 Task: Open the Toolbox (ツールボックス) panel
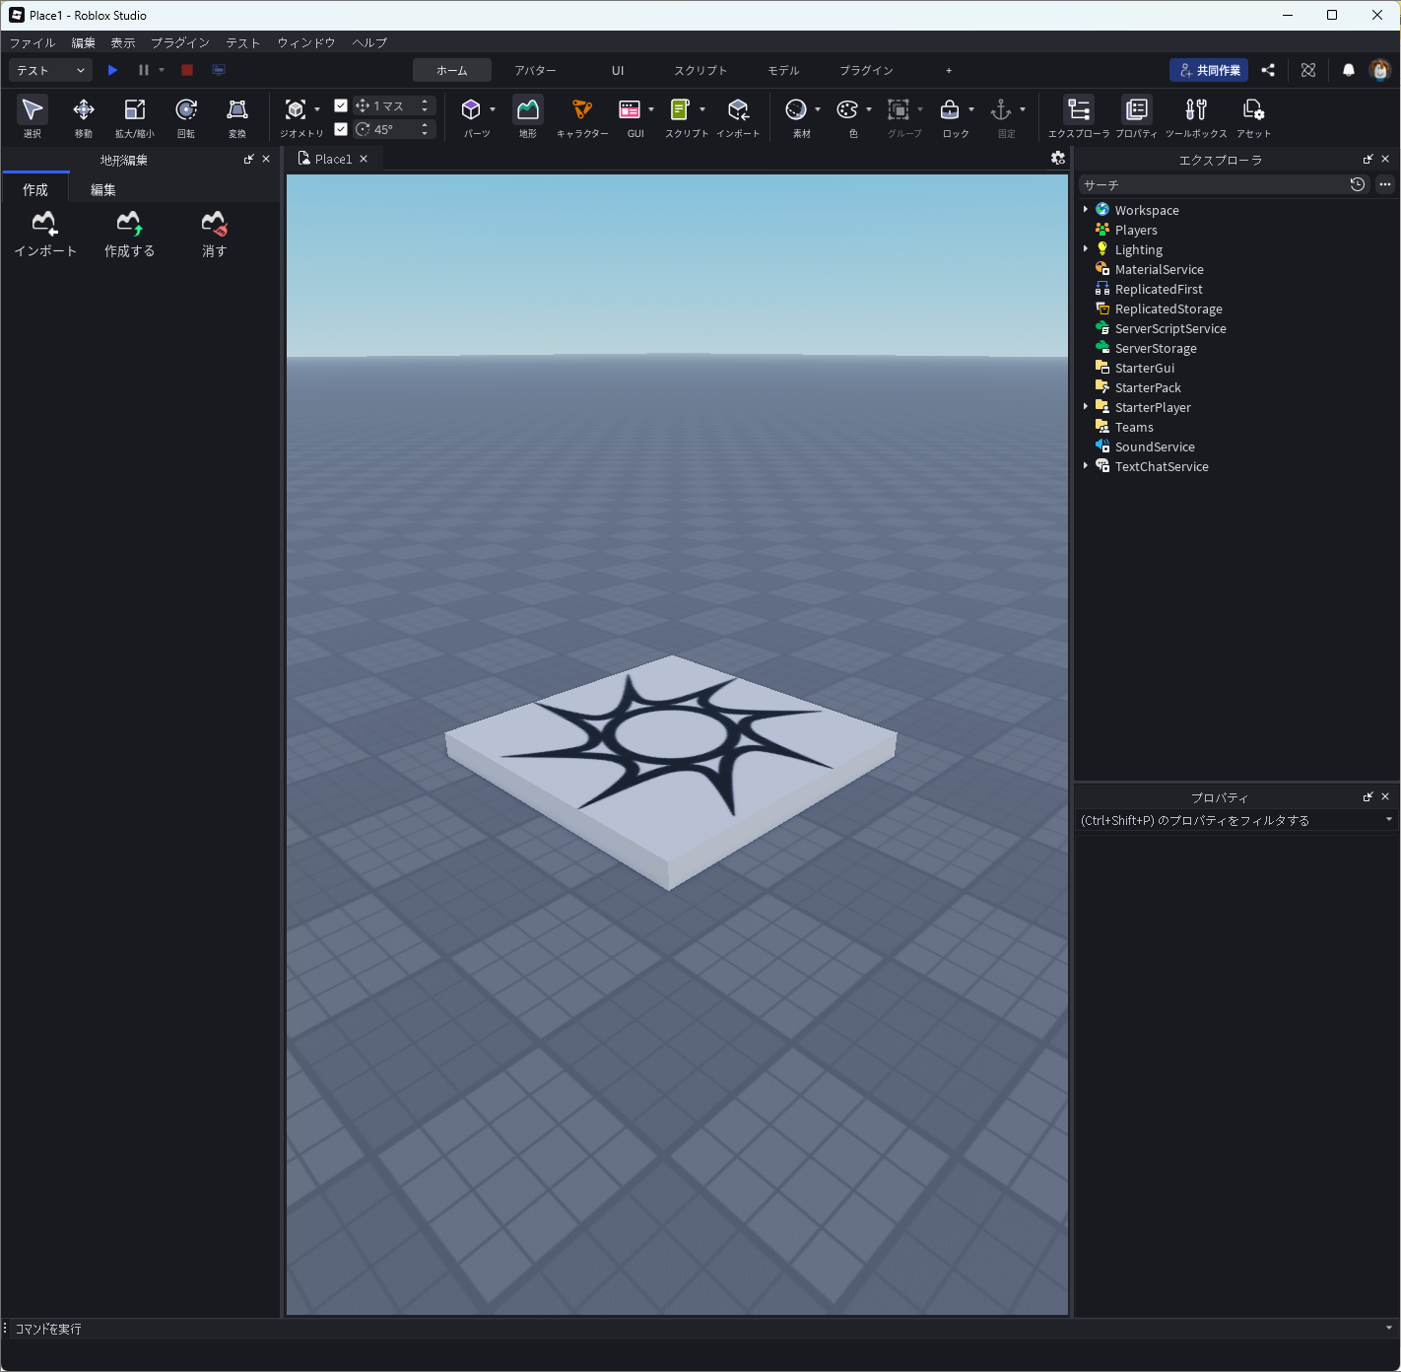coord(1195,116)
